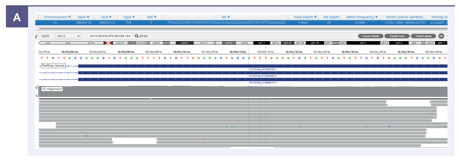
Task: Jump to the q31.1 ideogram band
Action: click(363, 43)
